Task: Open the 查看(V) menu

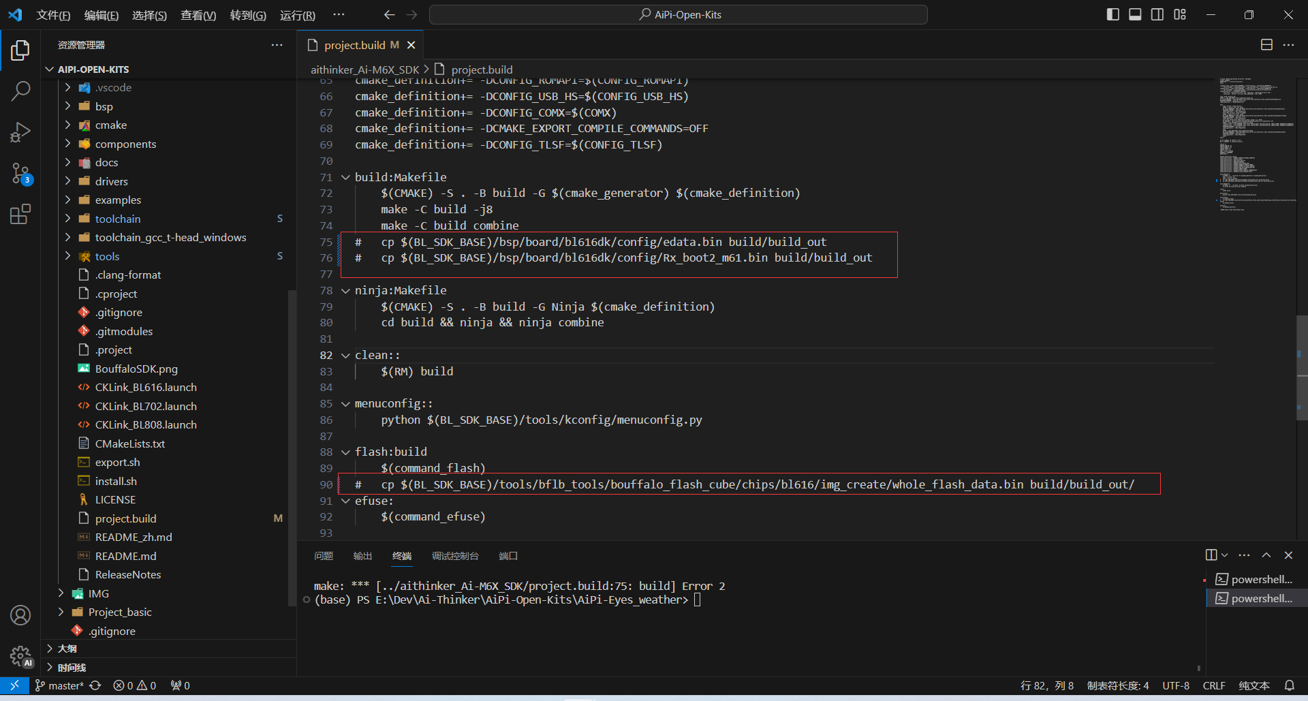Action: click(x=198, y=15)
